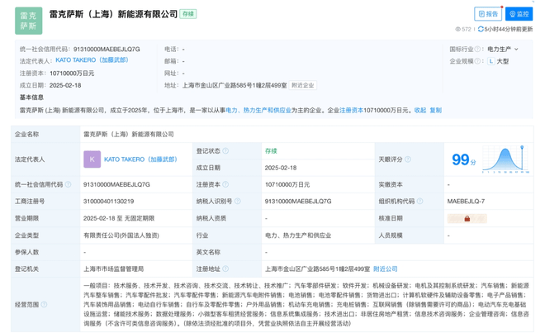Click the refresh icon beside 5小时44分钟前更新

[x=481, y=29]
